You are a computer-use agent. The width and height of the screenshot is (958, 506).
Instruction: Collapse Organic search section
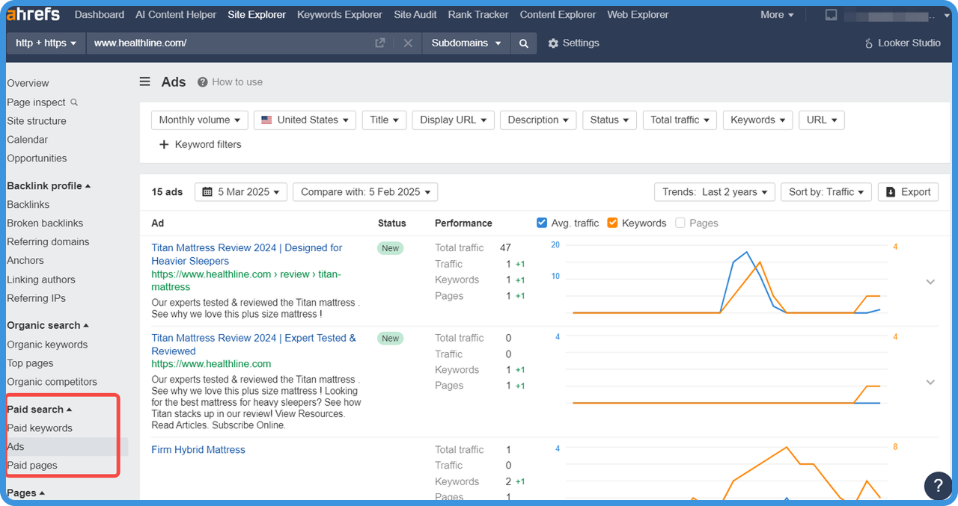tap(48, 326)
